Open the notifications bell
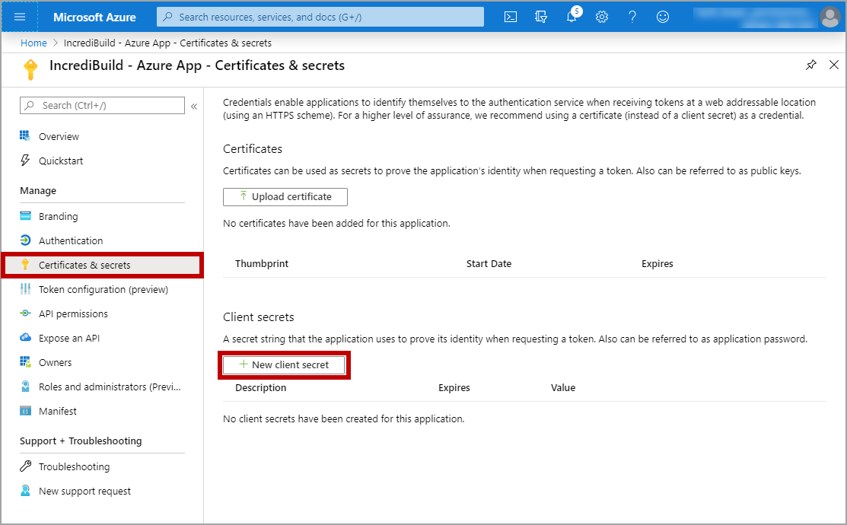Image resolution: width=847 pixels, height=525 pixels. (x=572, y=17)
